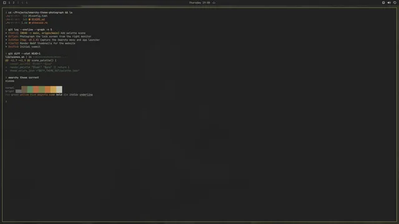
Task: Click the scene_palette() hunk header
Action: click(31, 60)
